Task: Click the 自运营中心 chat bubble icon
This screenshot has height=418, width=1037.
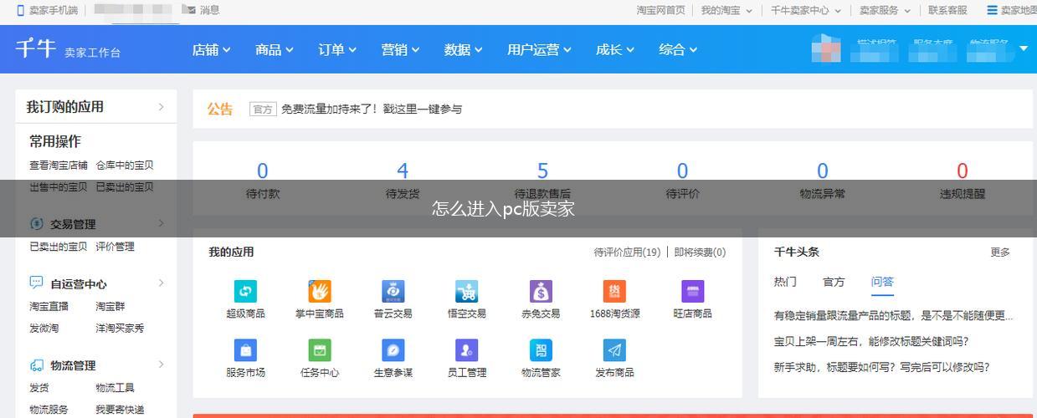Action: [36, 283]
